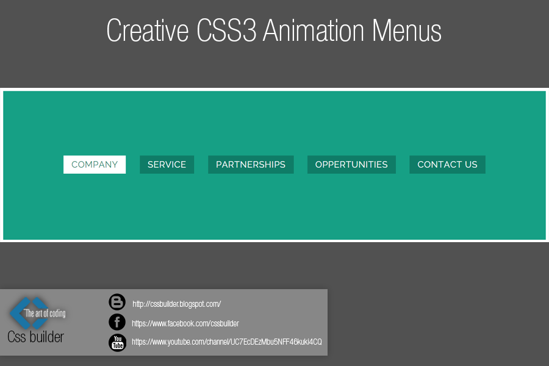This screenshot has height=366, width=549.
Task: Open the PARTNERSHIPS menu
Action: point(251,164)
